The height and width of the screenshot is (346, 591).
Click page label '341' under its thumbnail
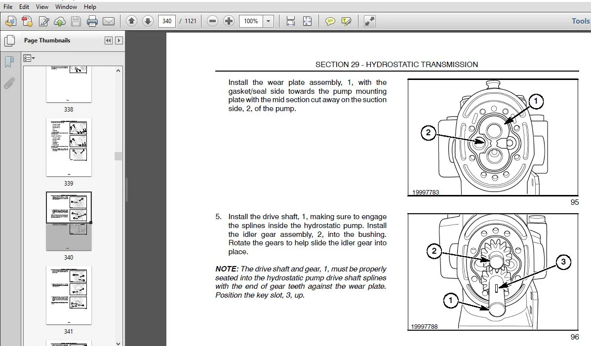68,331
